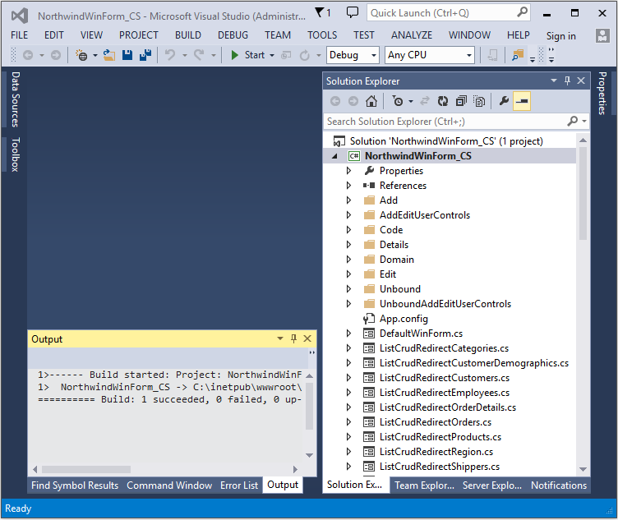Viewport: 618px width, 520px height.
Task: Open the BUILD menu
Action: pyautogui.click(x=188, y=35)
